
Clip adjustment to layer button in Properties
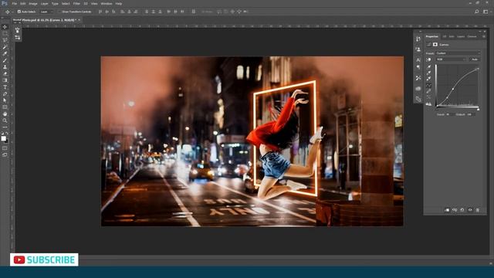click(447, 210)
